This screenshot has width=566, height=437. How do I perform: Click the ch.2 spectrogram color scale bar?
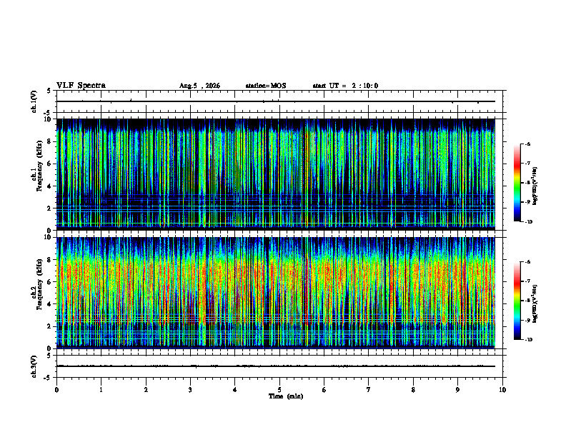pos(517,301)
